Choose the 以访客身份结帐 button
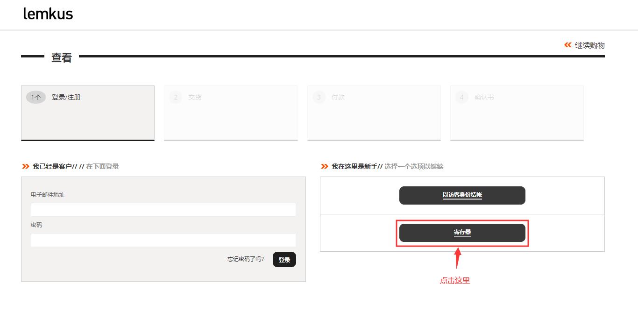Screen dimensions: 638x312 462,195
